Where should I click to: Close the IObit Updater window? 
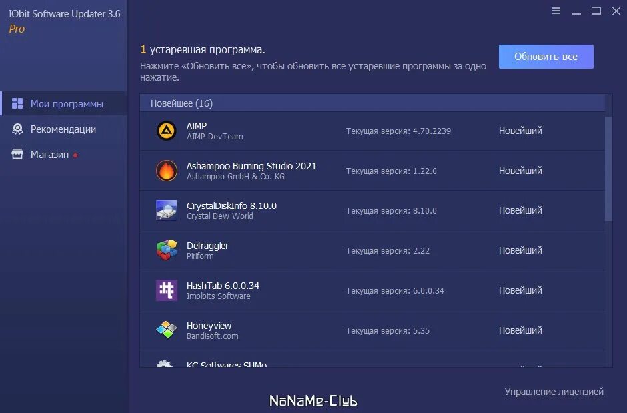click(x=616, y=11)
